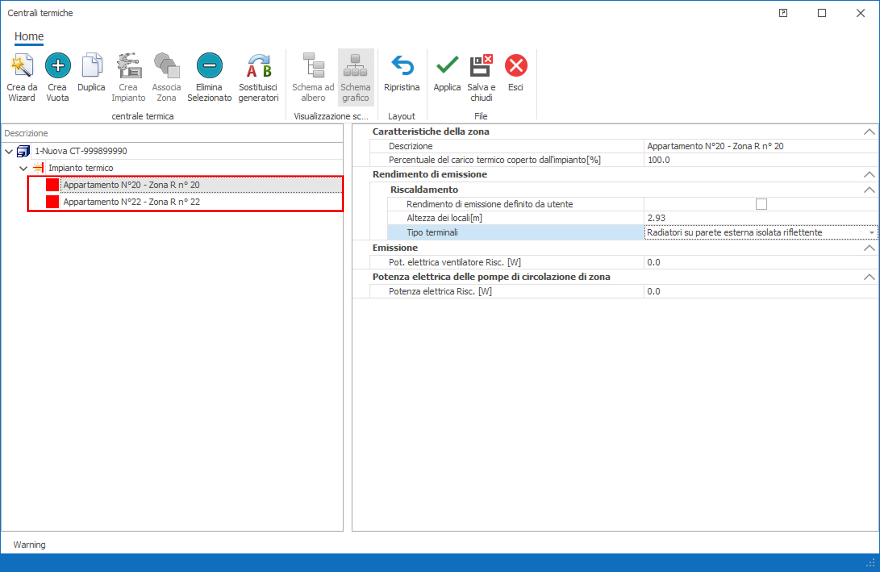Collapse the Emissione section chevron
The height and width of the screenshot is (572, 880).
(869, 248)
